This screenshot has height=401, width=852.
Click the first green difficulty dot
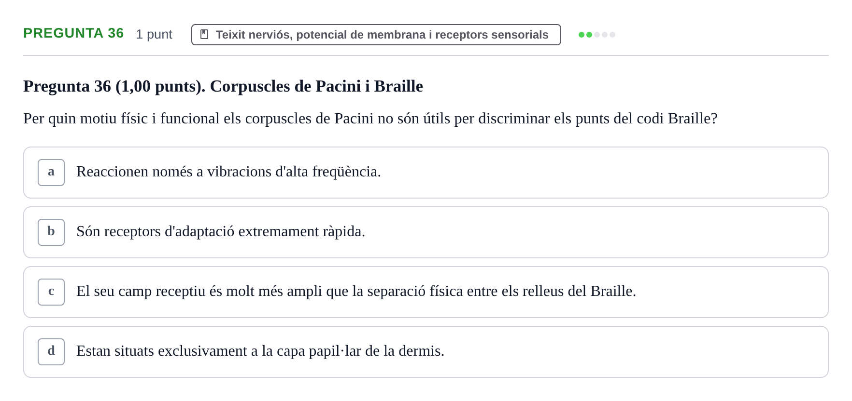click(582, 35)
